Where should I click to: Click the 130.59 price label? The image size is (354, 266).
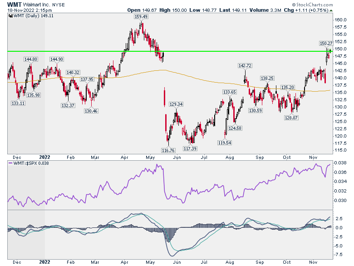pos(256,111)
